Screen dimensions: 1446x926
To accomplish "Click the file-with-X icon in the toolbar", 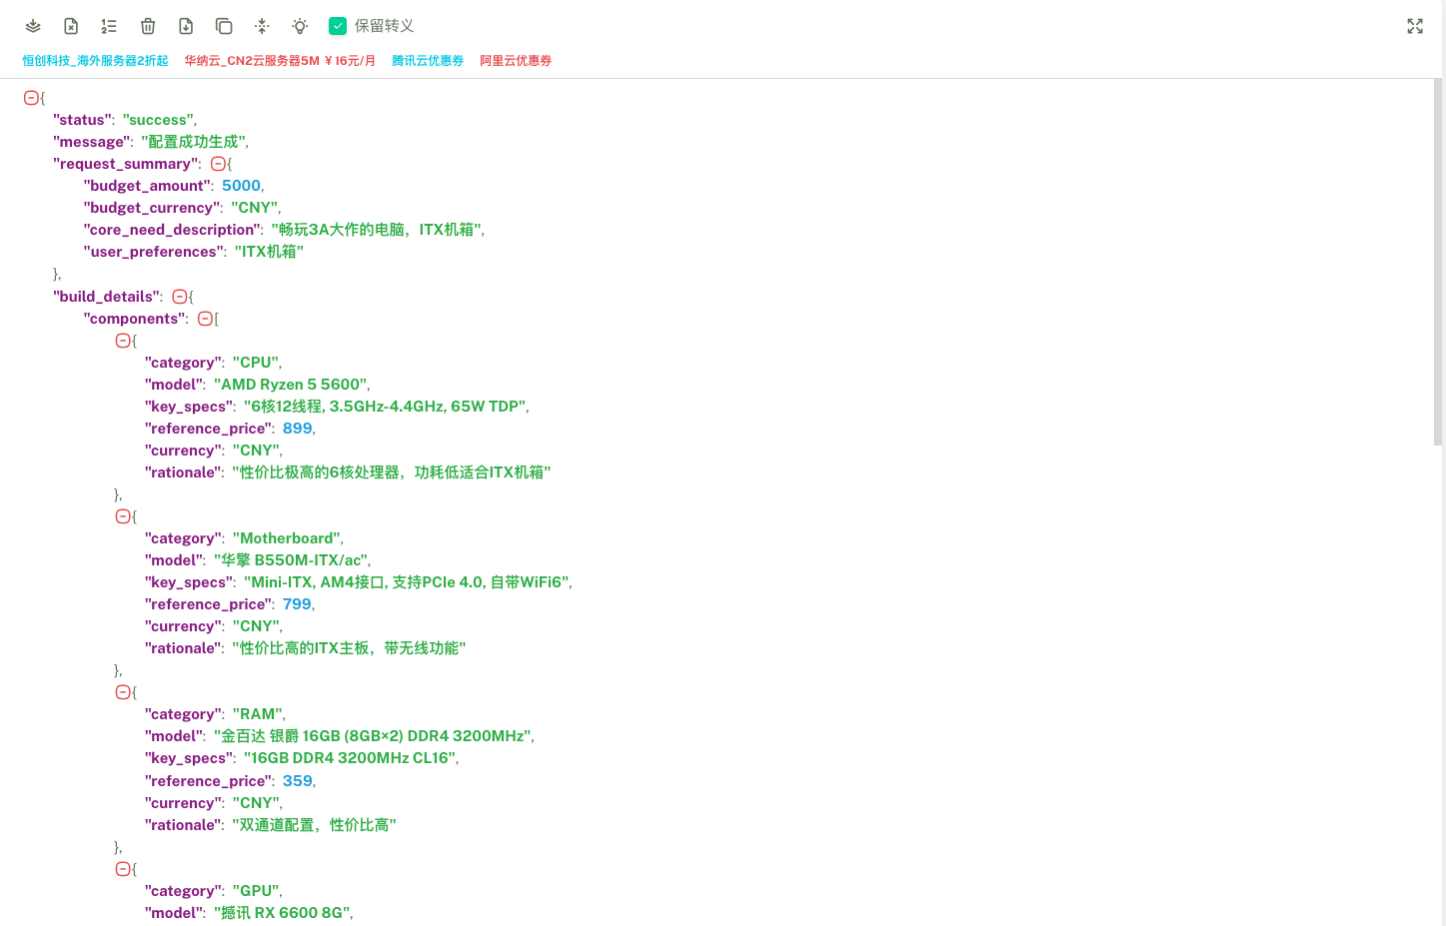I will pyautogui.click(x=71, y=26).
